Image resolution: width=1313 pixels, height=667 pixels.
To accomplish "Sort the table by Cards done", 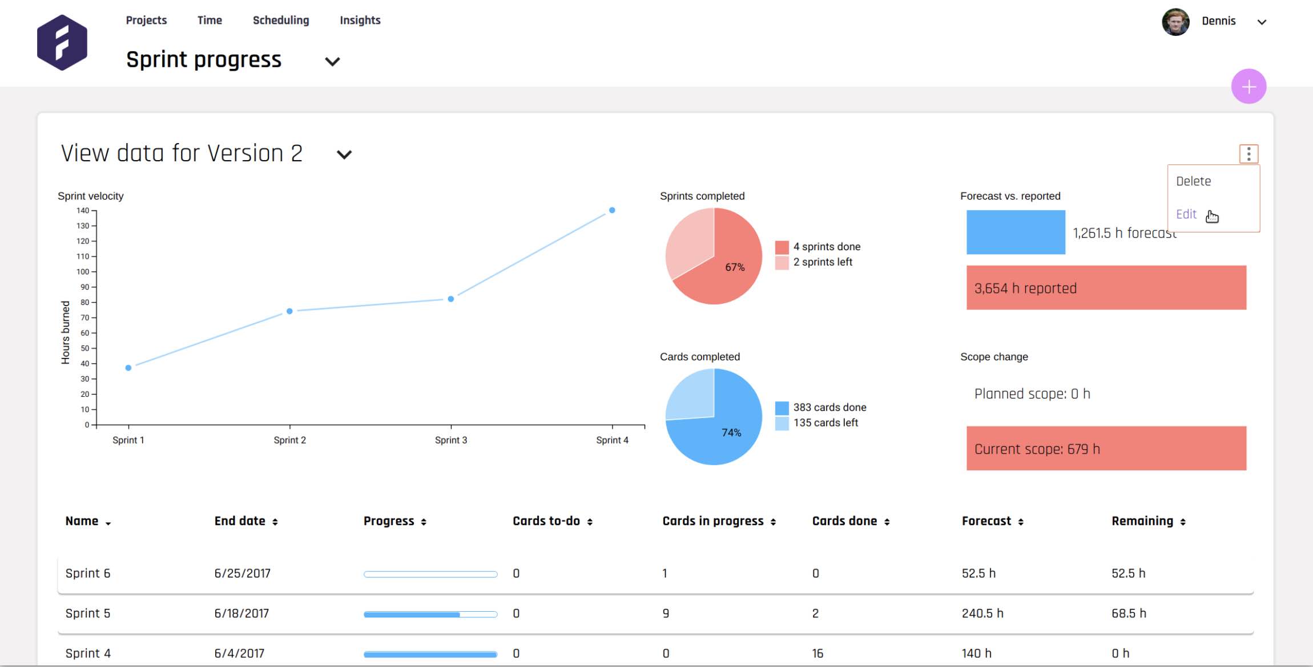I will (850, 520).
